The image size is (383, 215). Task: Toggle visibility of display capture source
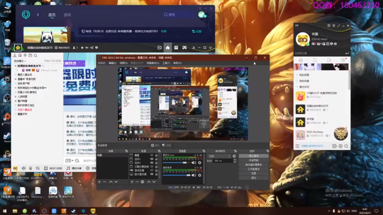pyautogui.click(x=152, y=174)
